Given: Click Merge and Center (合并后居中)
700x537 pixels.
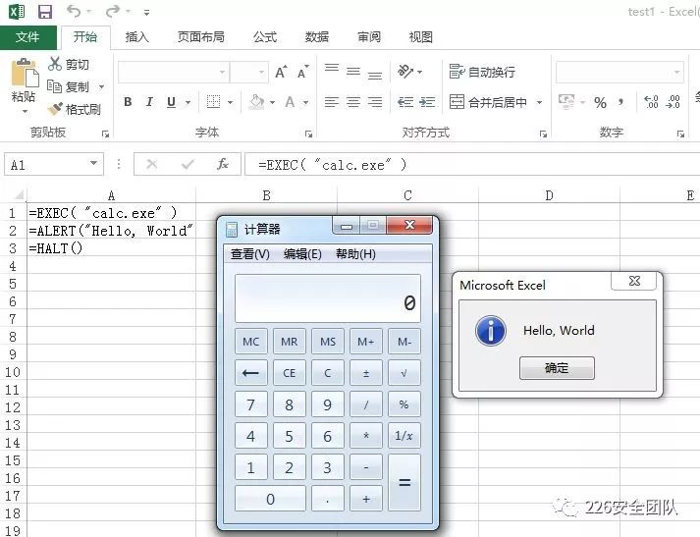Looking at the screenshot, I should pyautogui.click(x=488, y=102).
